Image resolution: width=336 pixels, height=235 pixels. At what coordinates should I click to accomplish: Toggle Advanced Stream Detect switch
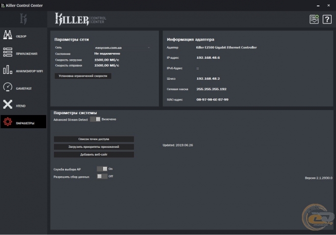(95, 119)
